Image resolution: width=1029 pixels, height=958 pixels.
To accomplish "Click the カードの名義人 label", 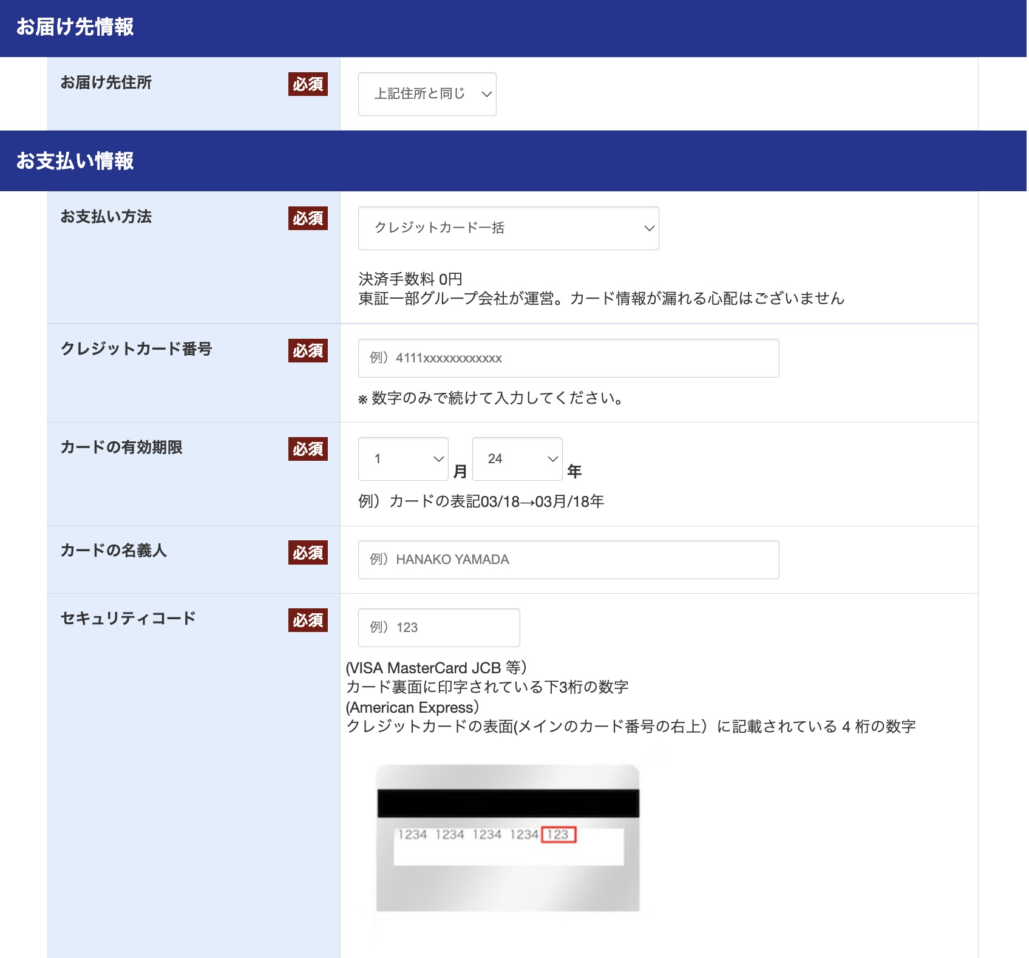I will pos(113,551).
